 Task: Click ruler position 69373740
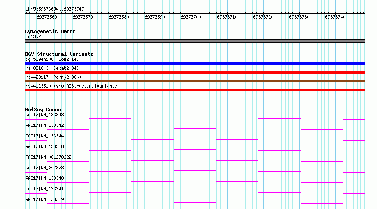[335, 17]
